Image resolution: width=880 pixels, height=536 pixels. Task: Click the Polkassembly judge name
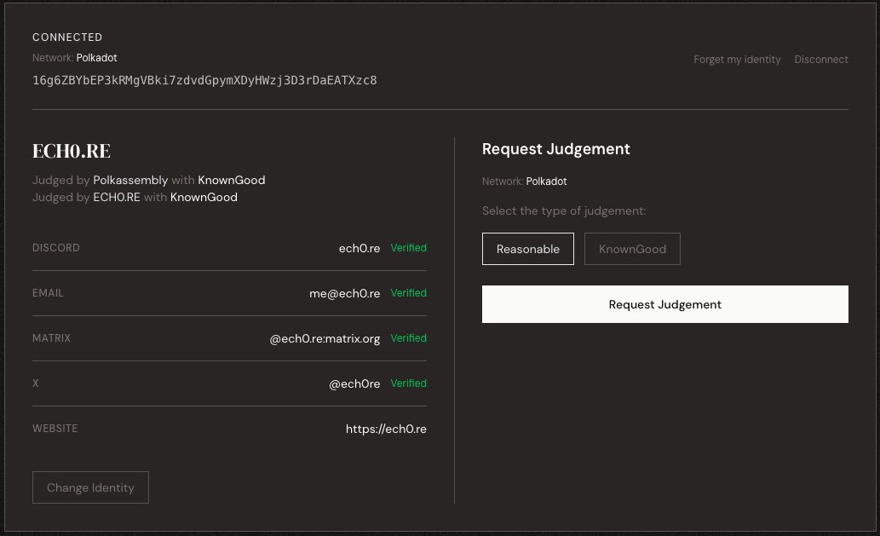(x=130, y=180)
